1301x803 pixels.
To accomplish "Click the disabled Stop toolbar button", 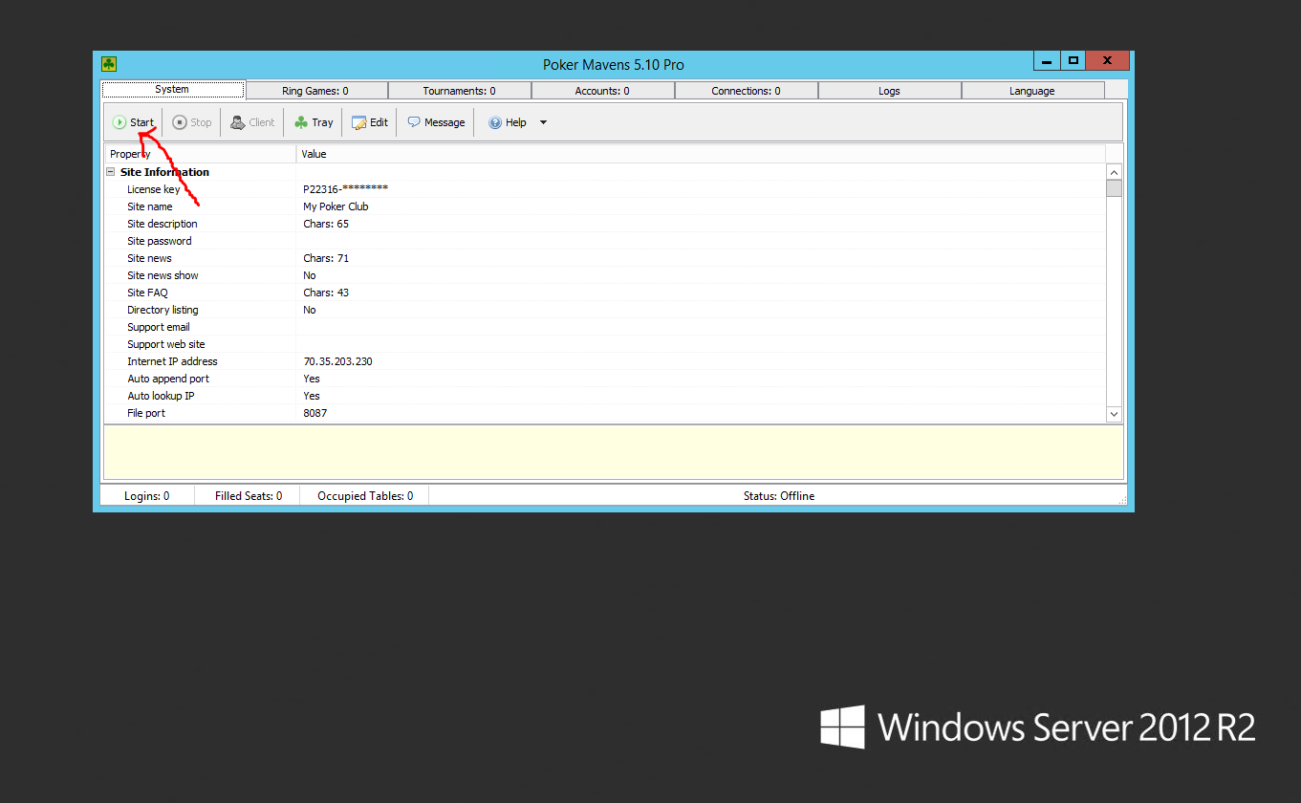I will (192, 122).
